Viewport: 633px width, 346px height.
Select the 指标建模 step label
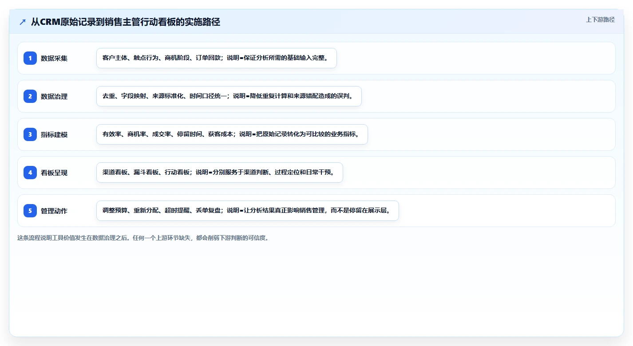pyautogui.click(x=54, y=134)
